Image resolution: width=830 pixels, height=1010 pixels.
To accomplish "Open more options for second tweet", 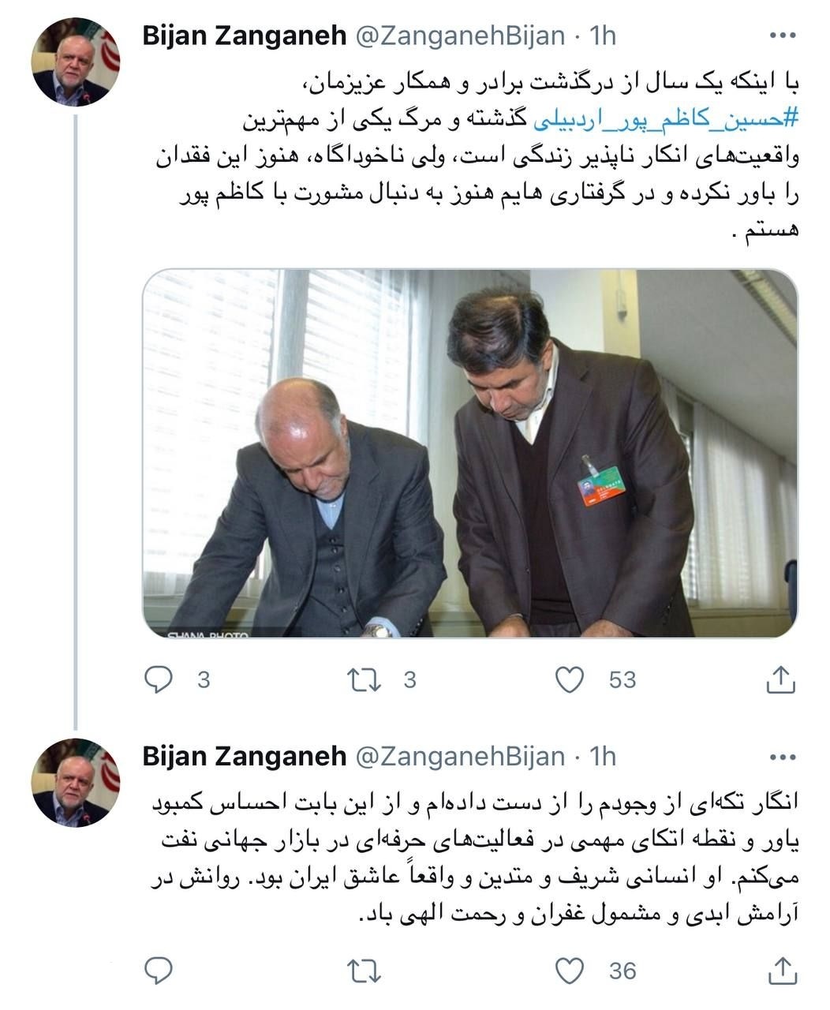I will click(x=782, y=757).
